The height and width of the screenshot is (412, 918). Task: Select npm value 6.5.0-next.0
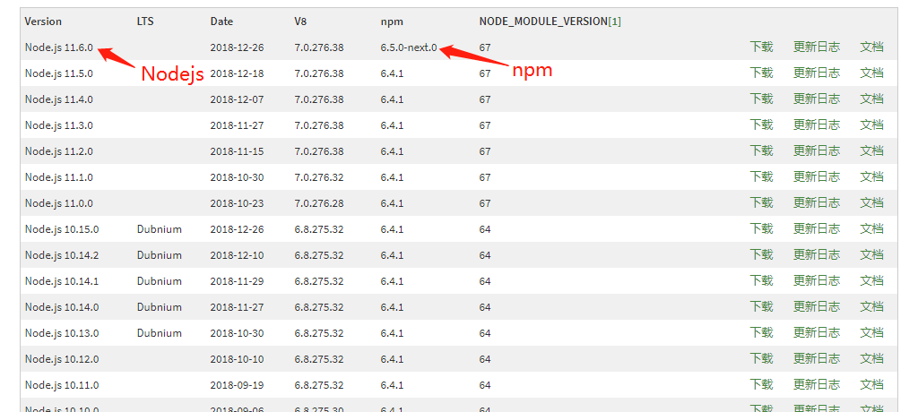coord(409,47)
